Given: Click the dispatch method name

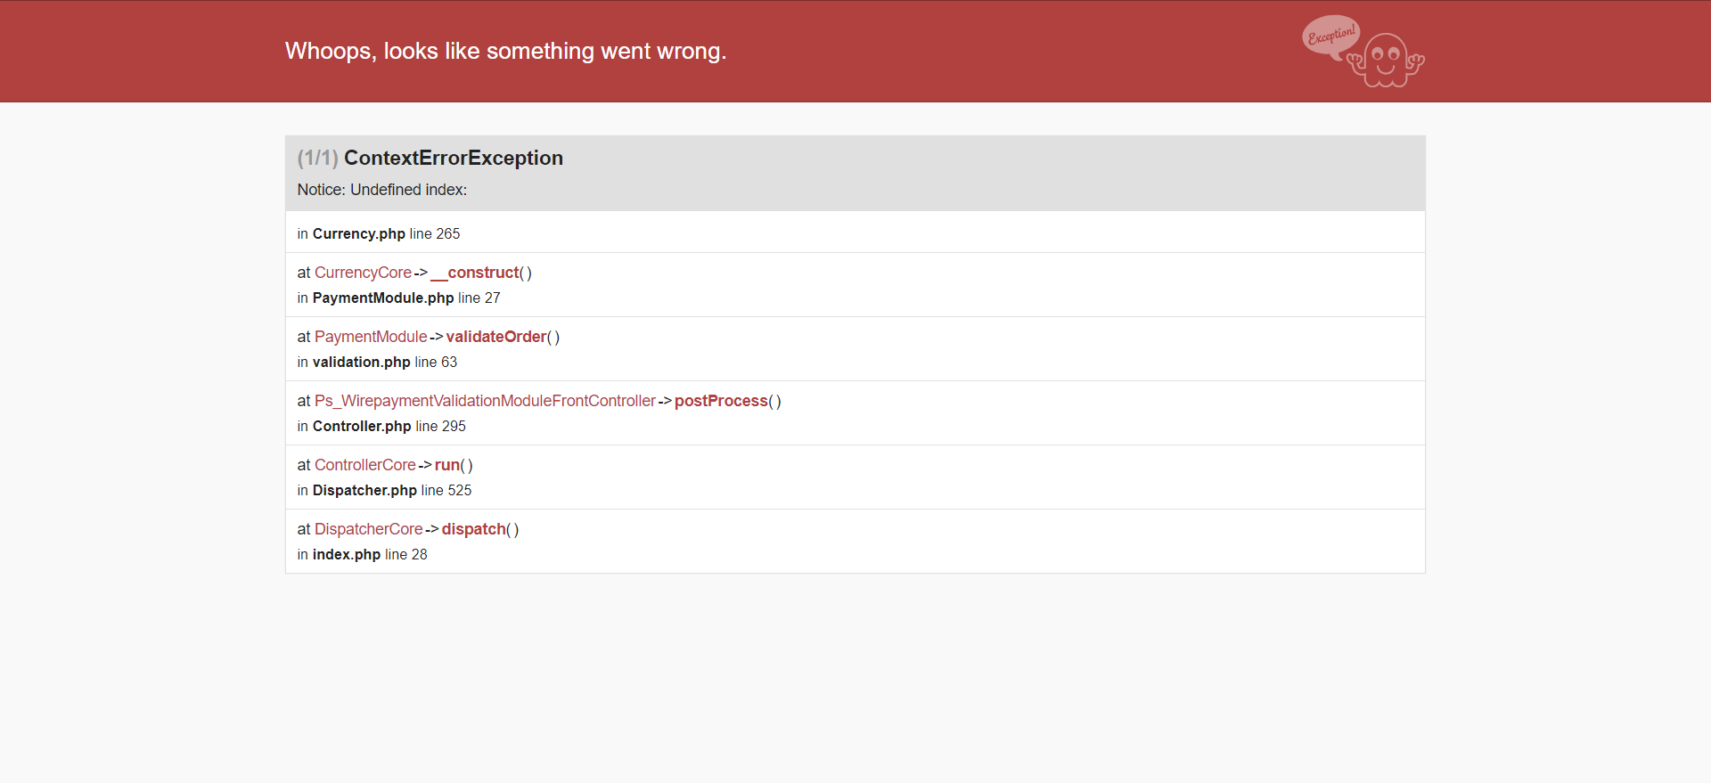Looking at the screenshot, I should click(473, 529).
